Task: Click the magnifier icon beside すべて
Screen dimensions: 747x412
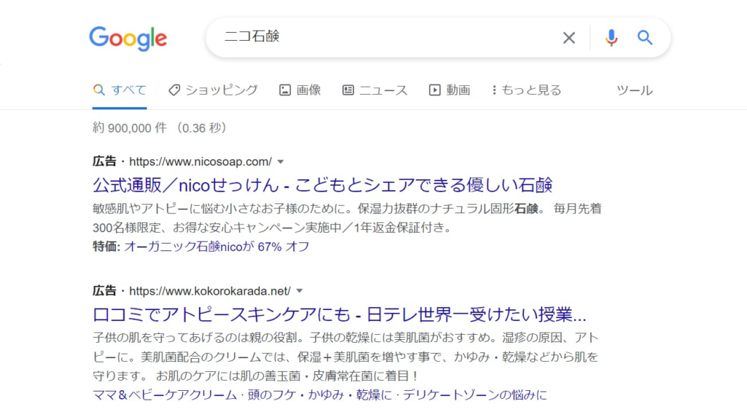Action: click(98, 90)
